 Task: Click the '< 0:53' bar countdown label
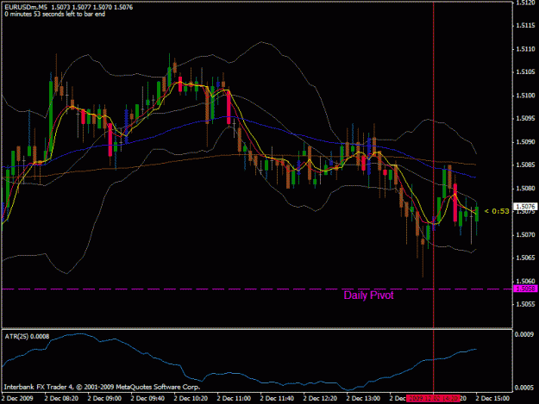[497, 211]
